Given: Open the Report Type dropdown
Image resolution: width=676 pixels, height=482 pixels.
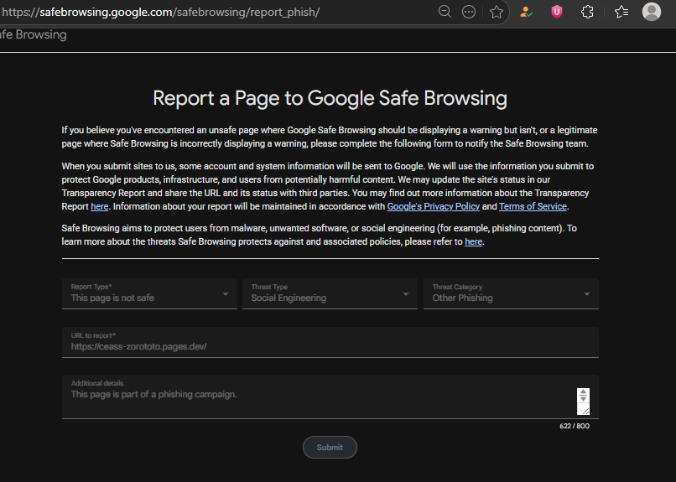Looking at the screenshot, I should (149, 293).
